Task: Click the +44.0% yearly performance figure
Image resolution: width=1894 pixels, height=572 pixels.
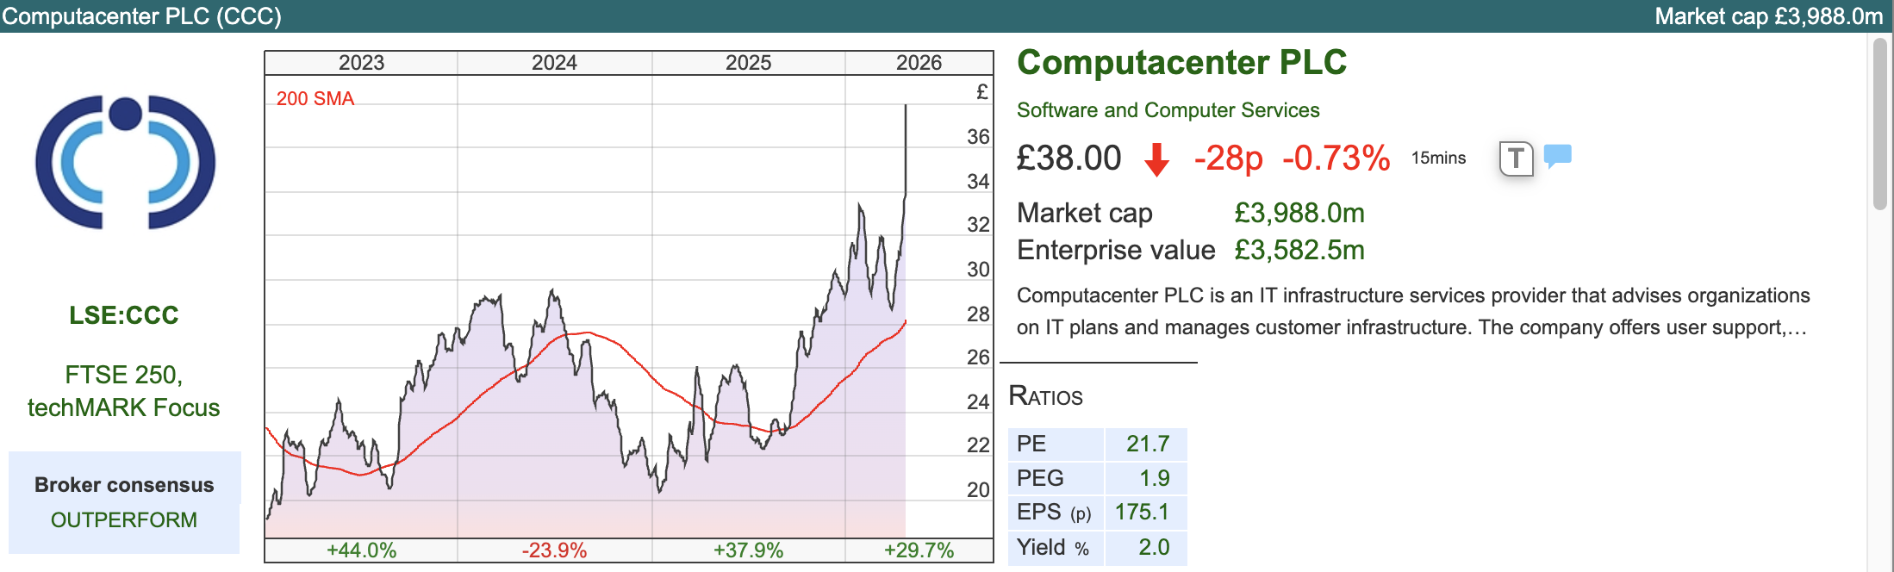Action: pyautogui.click(x=361, y=550)
